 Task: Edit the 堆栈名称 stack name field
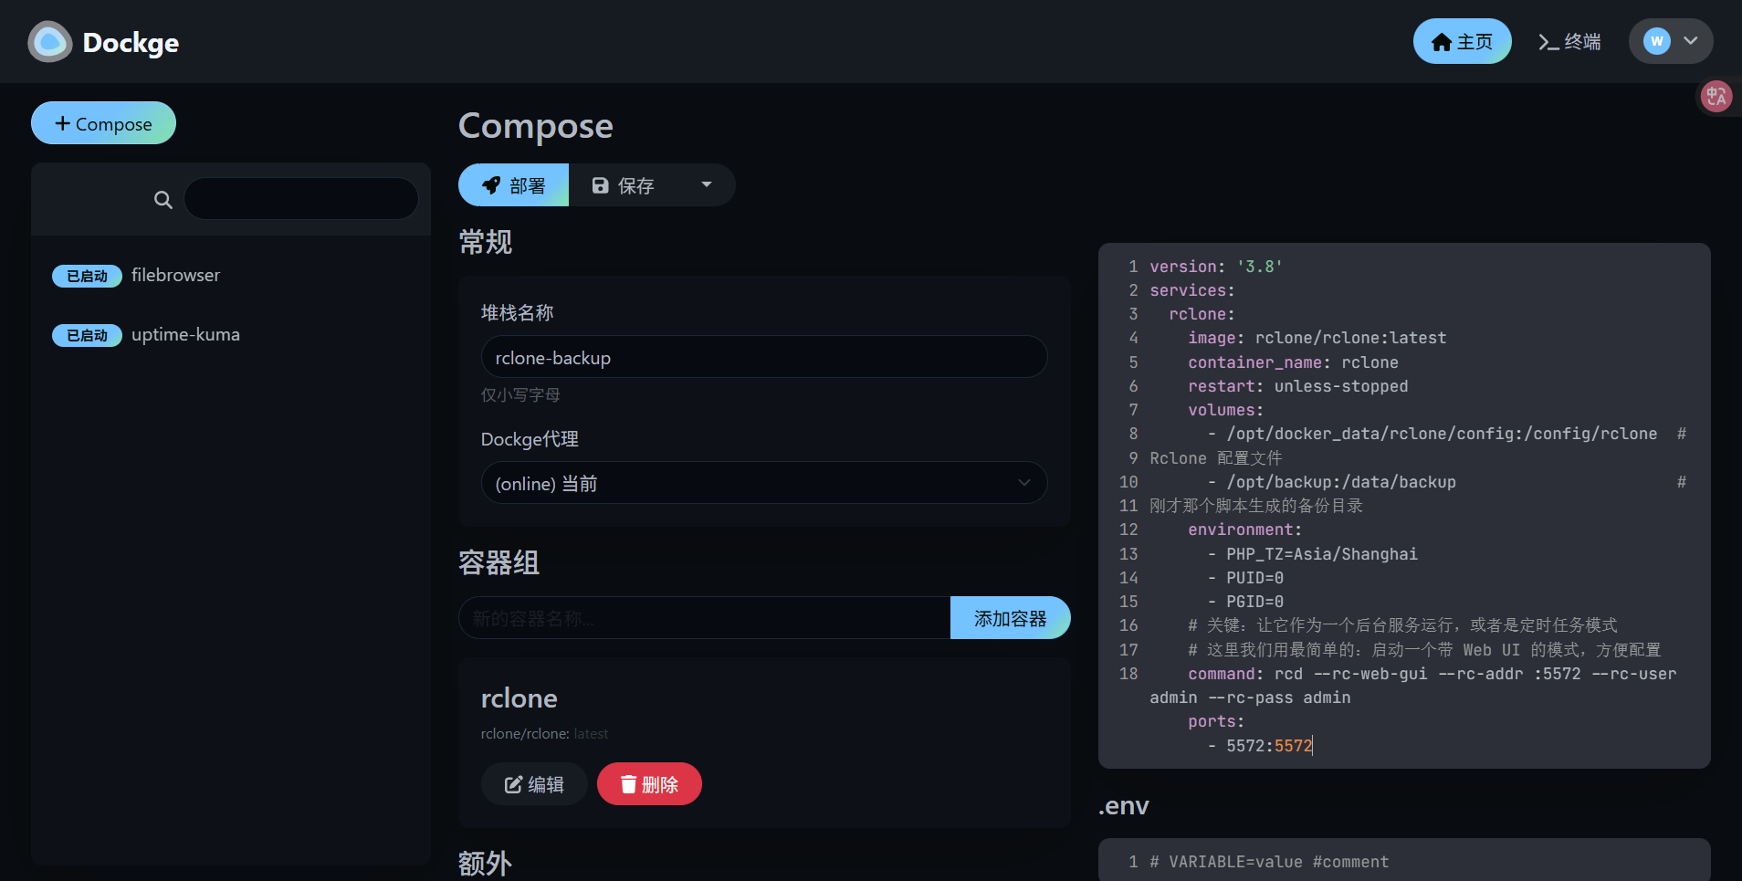pos(764,357)
